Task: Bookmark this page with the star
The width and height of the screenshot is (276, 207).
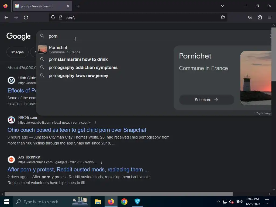Action: coord(223,18)
